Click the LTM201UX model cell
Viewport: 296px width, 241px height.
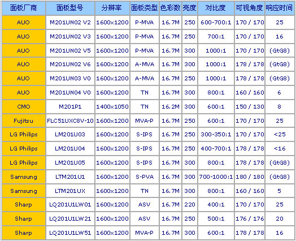(x=70, y=191)
